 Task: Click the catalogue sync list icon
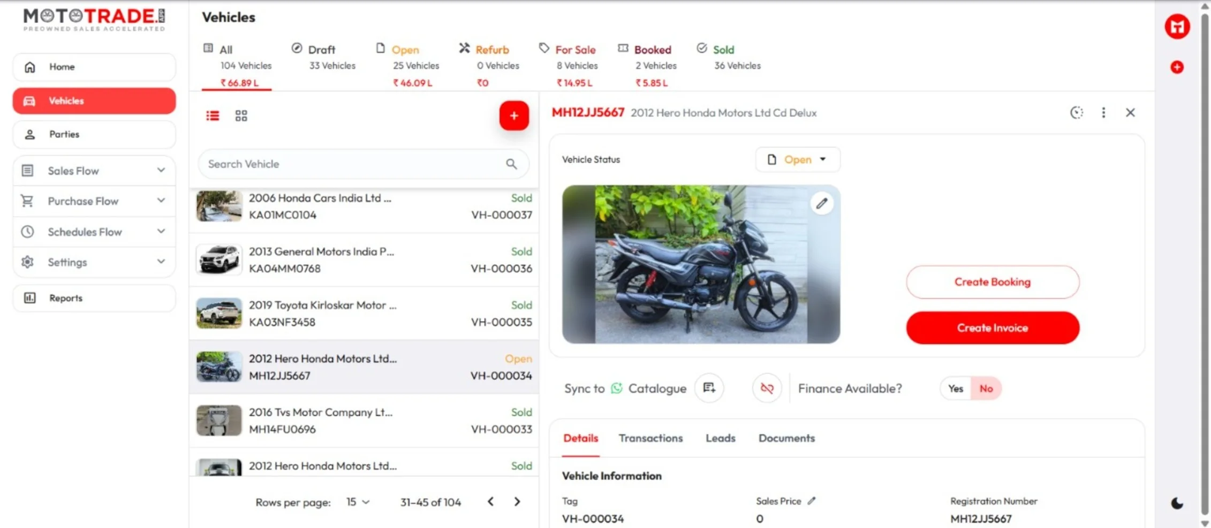(x=709, y=388)
